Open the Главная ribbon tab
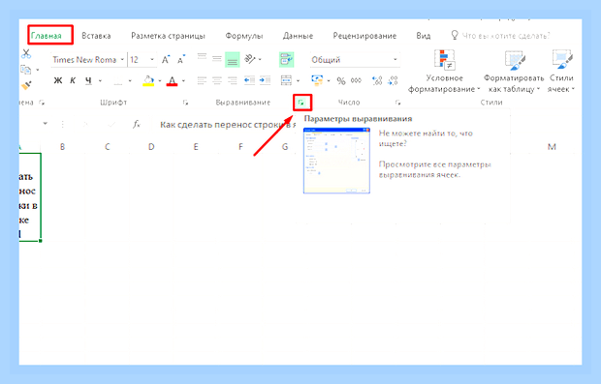This screenshot has height=384, width=601. click(x=46, y=36)
